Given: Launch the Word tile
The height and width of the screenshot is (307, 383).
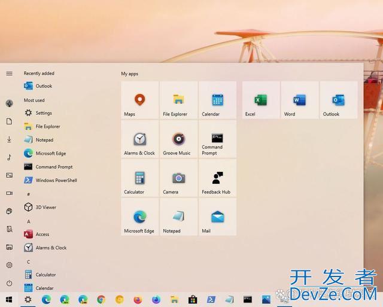Looking at the screenshot, I should 300,100.
